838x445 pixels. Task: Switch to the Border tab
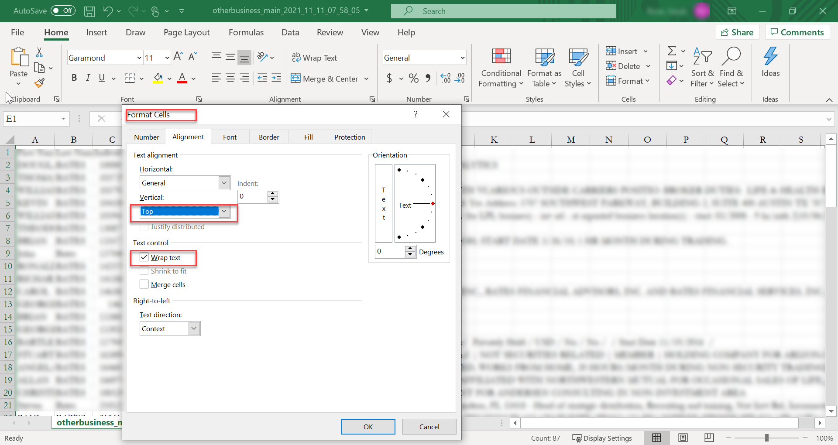pos(269,137)
